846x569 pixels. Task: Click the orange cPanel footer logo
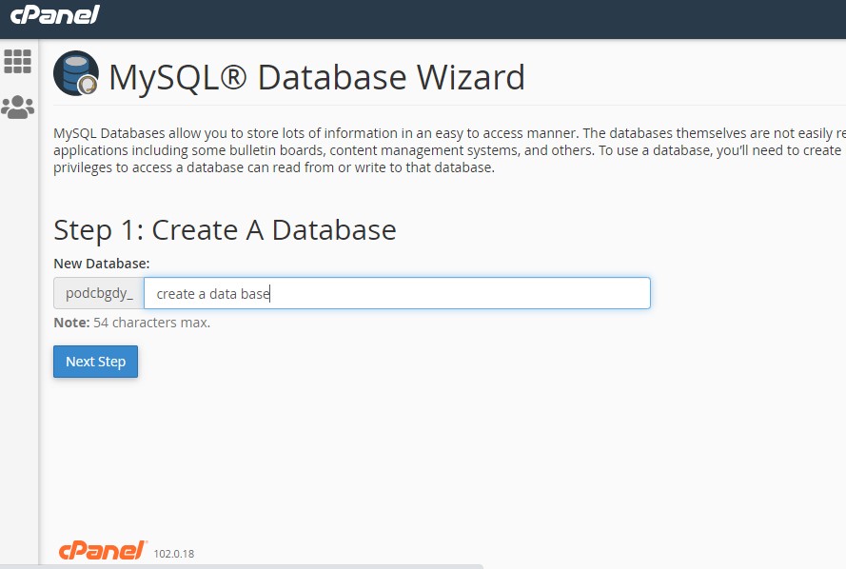pos(103,551)
